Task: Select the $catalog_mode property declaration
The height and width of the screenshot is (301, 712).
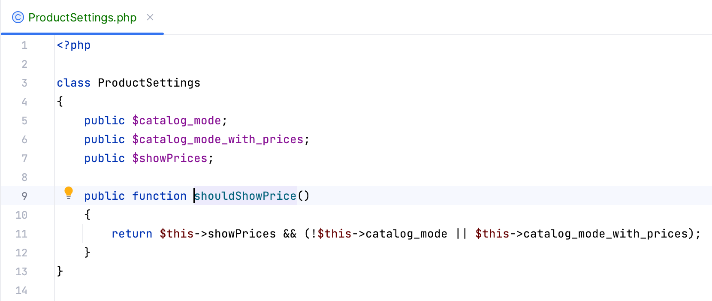Action: click(177, 120)
